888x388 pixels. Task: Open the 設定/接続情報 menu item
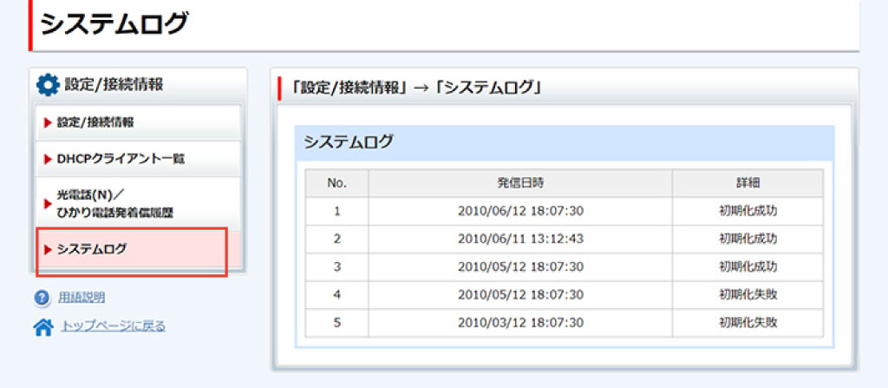click(95, 122)
